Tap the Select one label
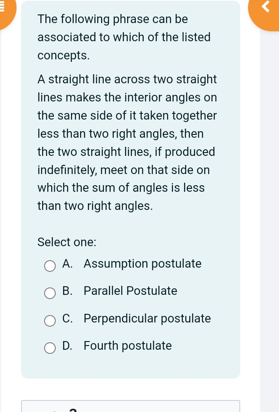Viewport: 279px width, 412px height. click(x=66, y=242)
